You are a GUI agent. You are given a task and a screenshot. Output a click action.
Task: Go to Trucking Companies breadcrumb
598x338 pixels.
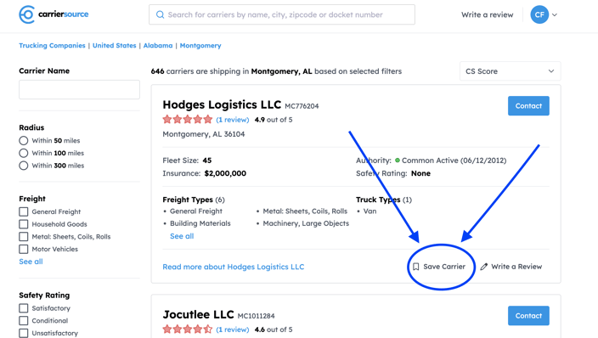(x=53, y=45)
